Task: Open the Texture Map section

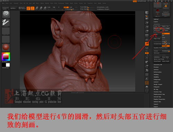Action: pyautogui.click(x=157, y=92)
